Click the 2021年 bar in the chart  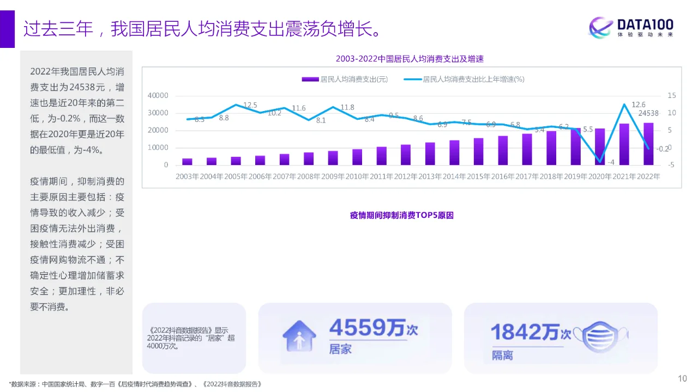(624, 144)
